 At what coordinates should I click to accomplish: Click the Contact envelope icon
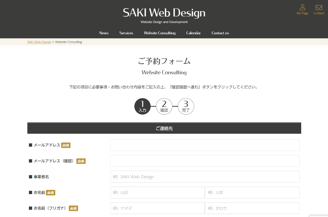[319, 8]
